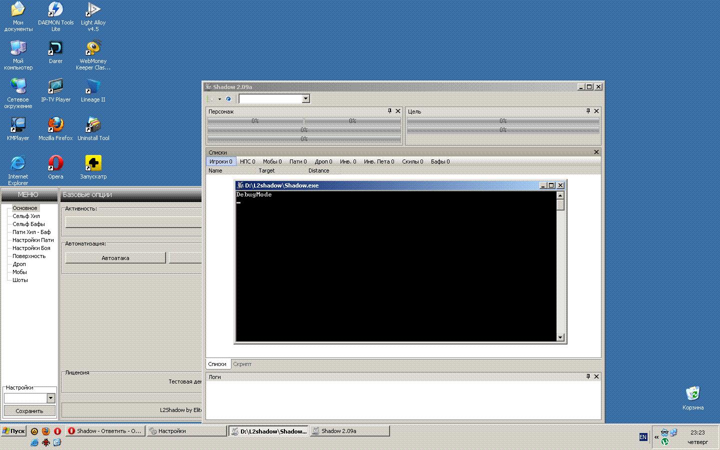Image resolution: width=720 pixels, height=450 pixels.
Task: Open the Пуск start menu
Action: (13, 431)
